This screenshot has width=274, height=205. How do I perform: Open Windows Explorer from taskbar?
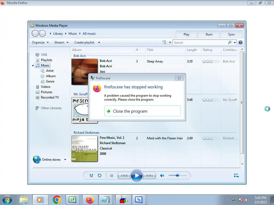tap(24, 200)
